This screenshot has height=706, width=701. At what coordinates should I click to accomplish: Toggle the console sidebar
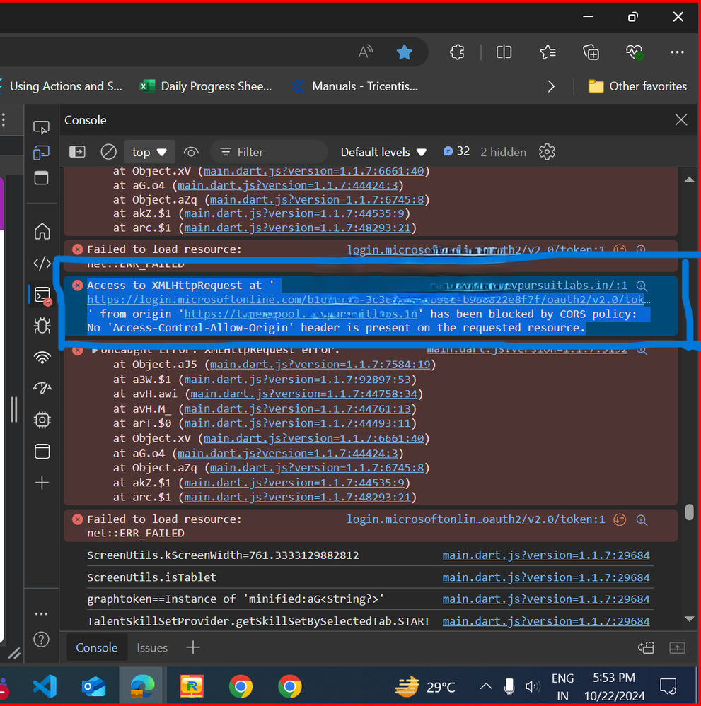tap(77, 152)
